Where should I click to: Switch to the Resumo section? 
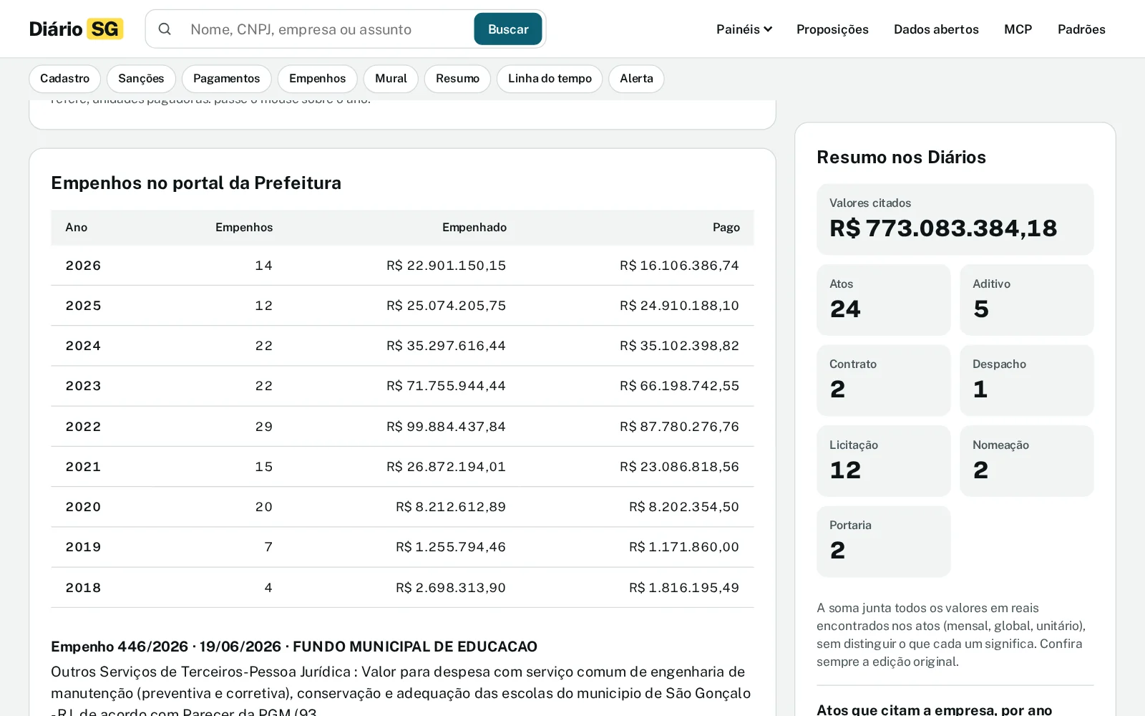pos(457,79)
